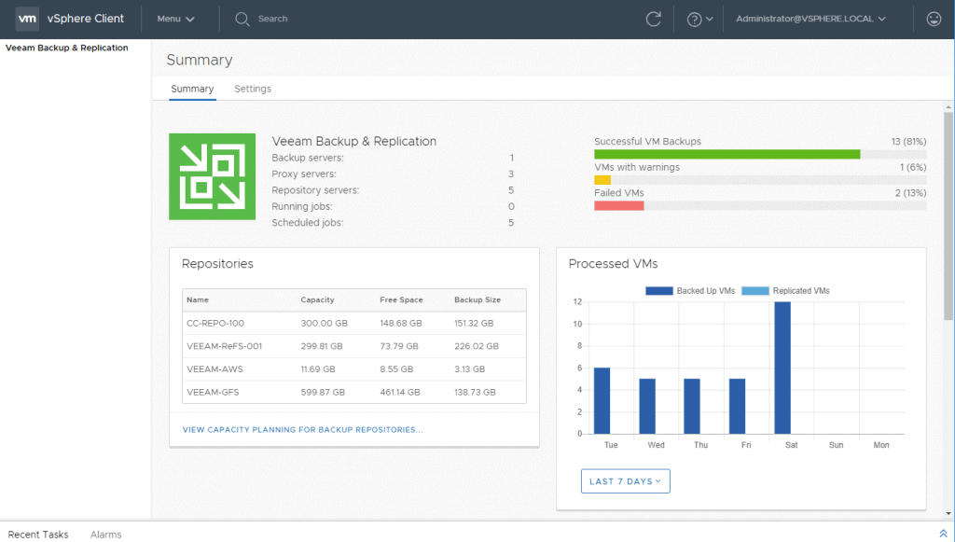
Task: Click the Running jobs label
Action: 302,206
